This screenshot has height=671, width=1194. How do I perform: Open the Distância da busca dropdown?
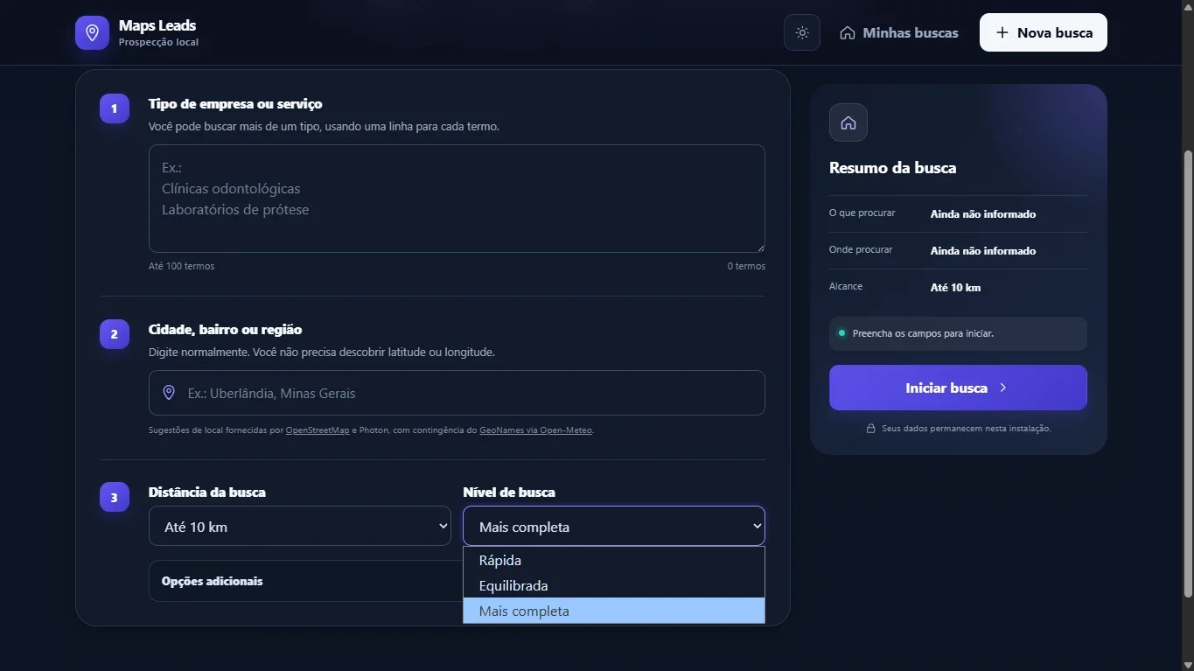coord(300,526)
